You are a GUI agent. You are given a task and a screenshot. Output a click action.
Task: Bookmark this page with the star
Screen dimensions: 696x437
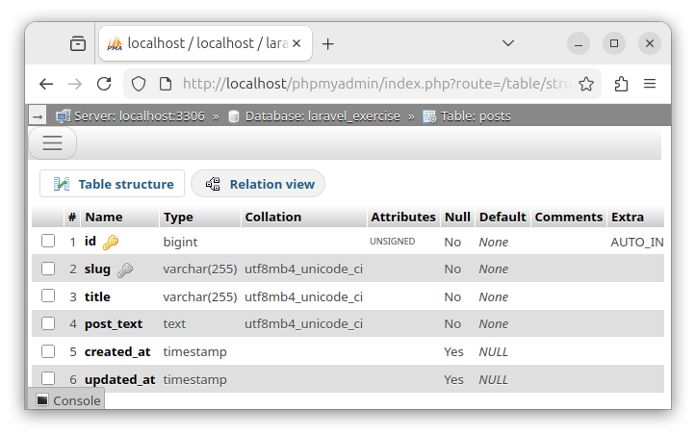[x=586, y=84]
